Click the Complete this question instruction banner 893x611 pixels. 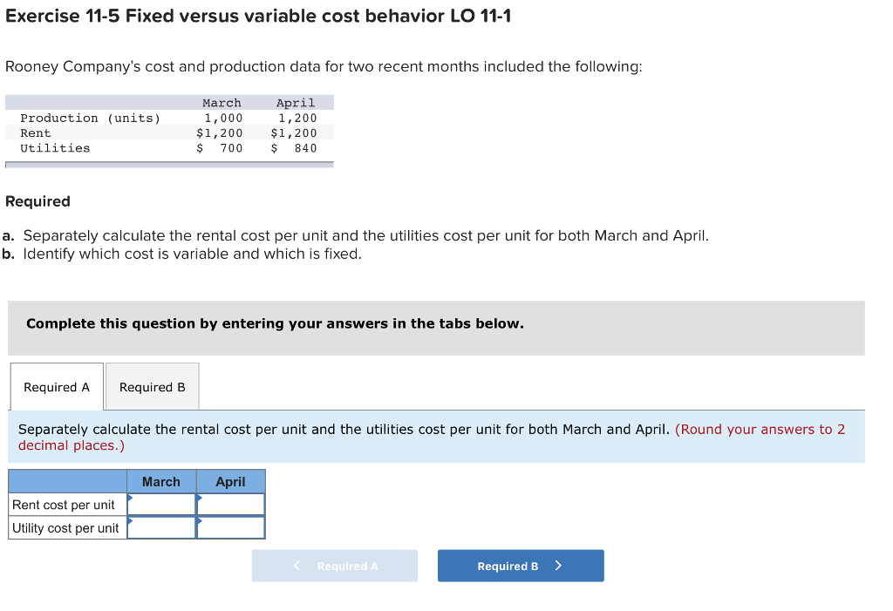pos(274,323)
